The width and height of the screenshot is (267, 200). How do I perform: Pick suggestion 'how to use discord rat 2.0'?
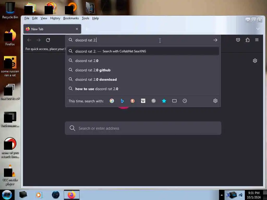[x=143, y=89]
